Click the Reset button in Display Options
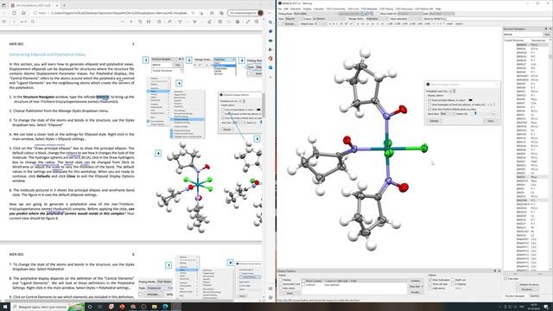The width and height of the screenshot is (553, 311). [289, 294]
